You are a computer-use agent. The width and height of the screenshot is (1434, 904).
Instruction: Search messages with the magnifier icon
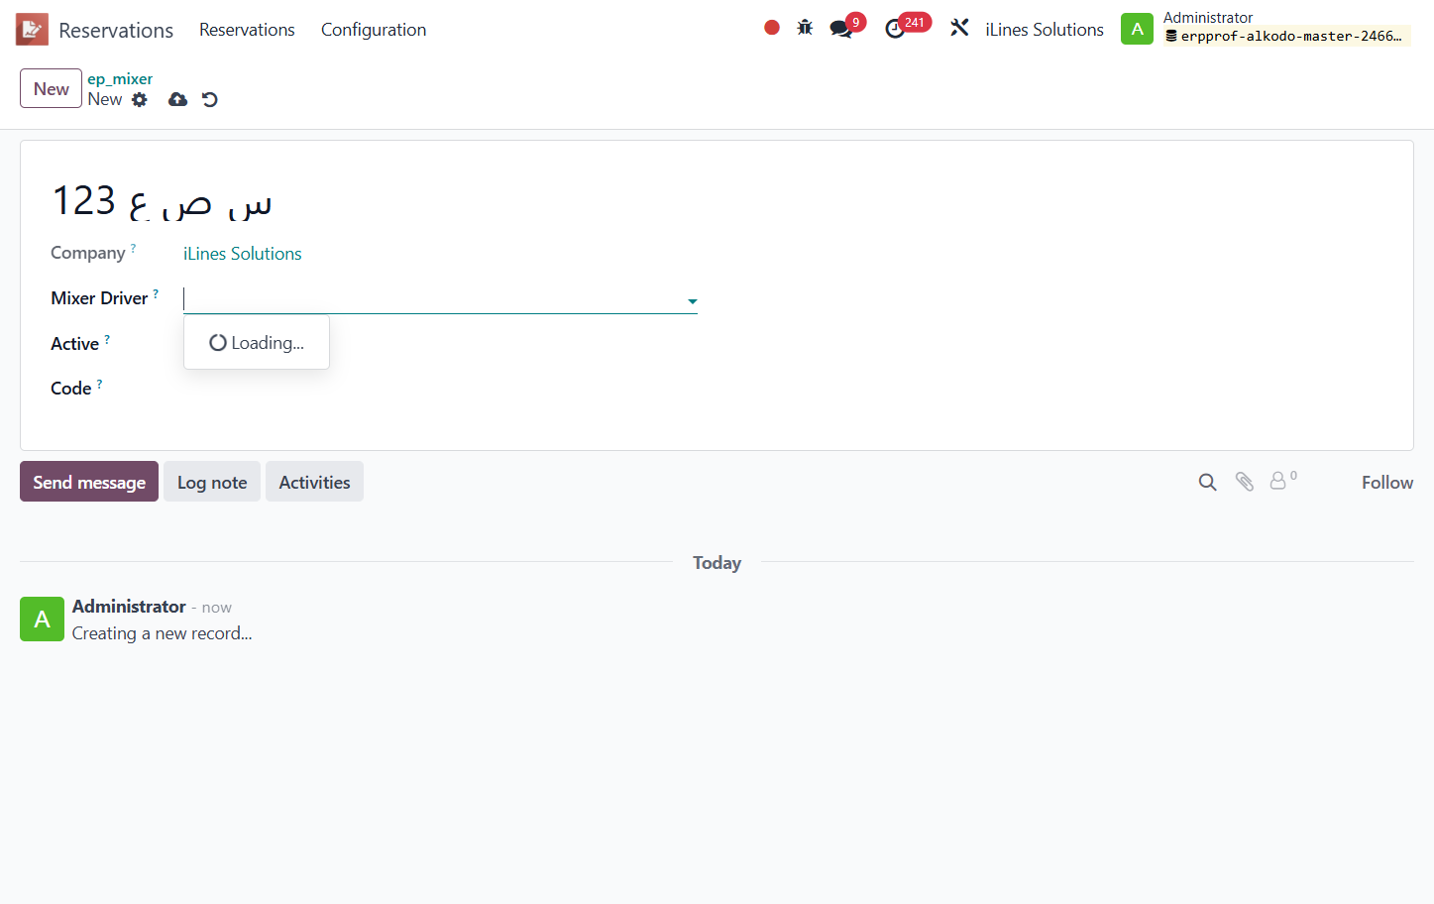click(1207, 482)
